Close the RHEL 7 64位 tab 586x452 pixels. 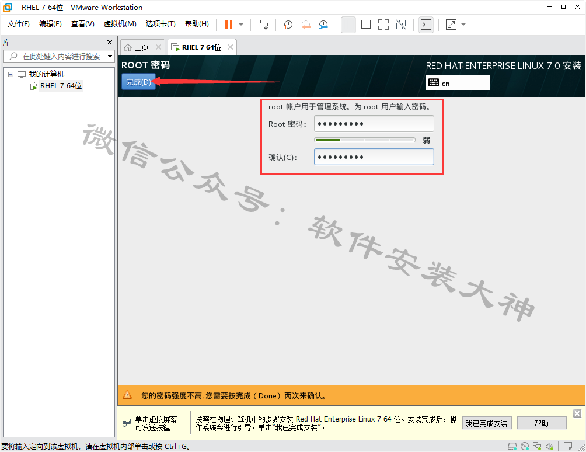coord(230,47)
